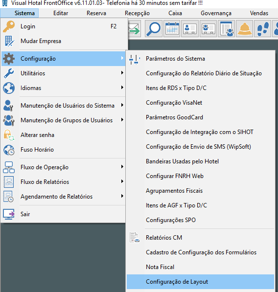Open the Governança menu
The width and height of the screenshot is (278, 292).
216,13
